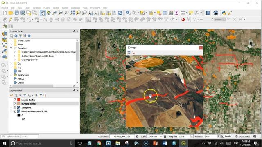Image resolution: width=262 pixels, height=147 pixels.
Task: Click the Windows Start button
Action: click(5, 143)
